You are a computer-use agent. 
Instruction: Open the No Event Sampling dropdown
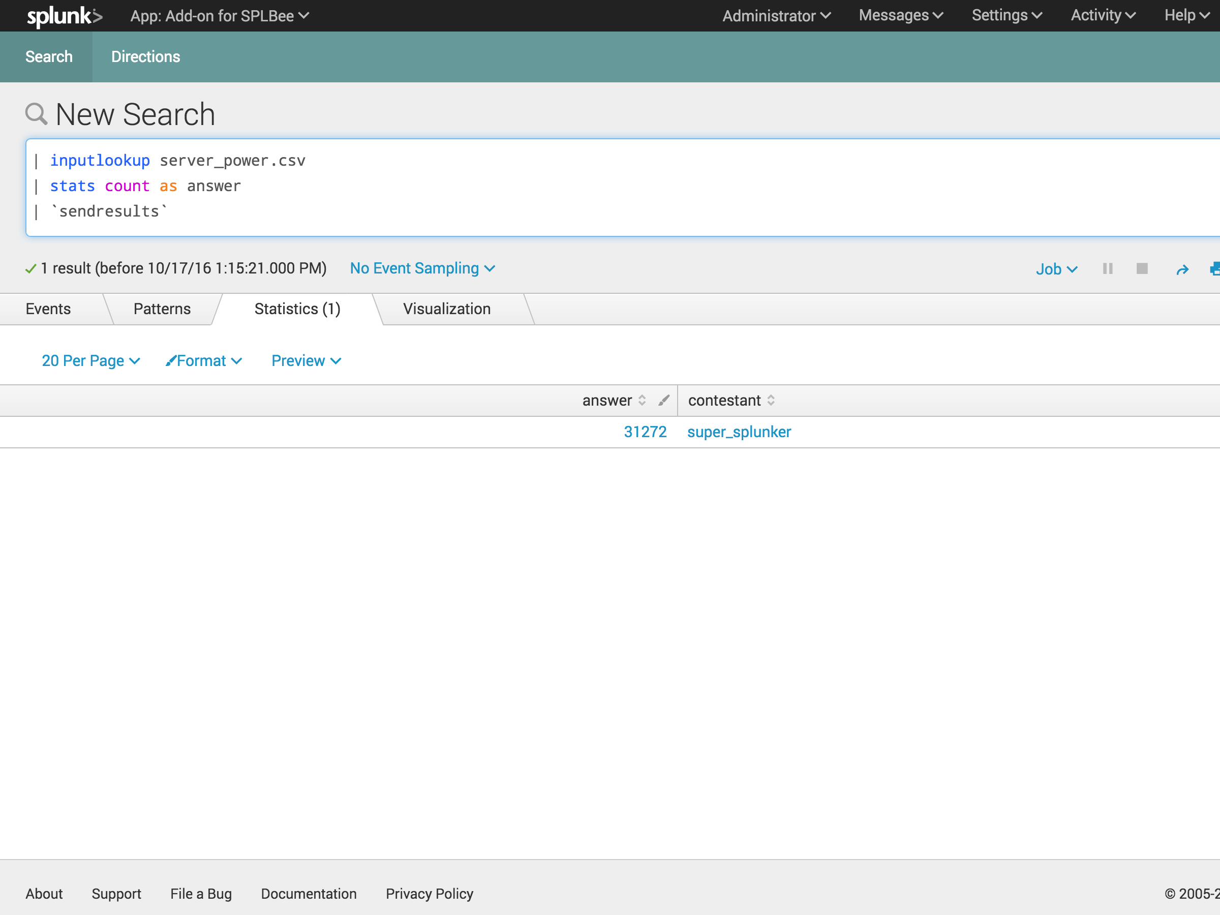422,268
